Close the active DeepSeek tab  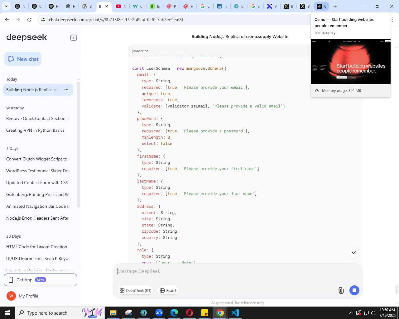coord(107,6)
